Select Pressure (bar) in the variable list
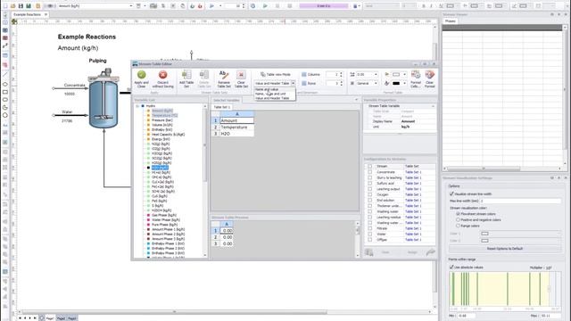The height and width of the screenshot is (321, 571). (x=162, y=120)
